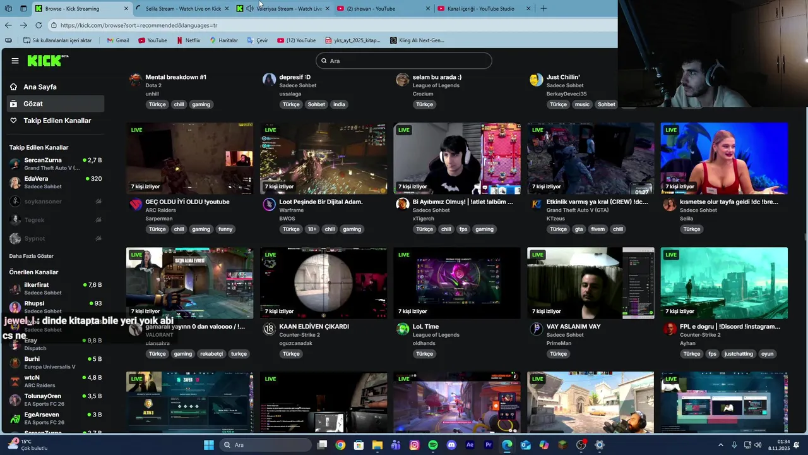
Task: Click Seilia channel avatar icon
Action: click(670, 204)
